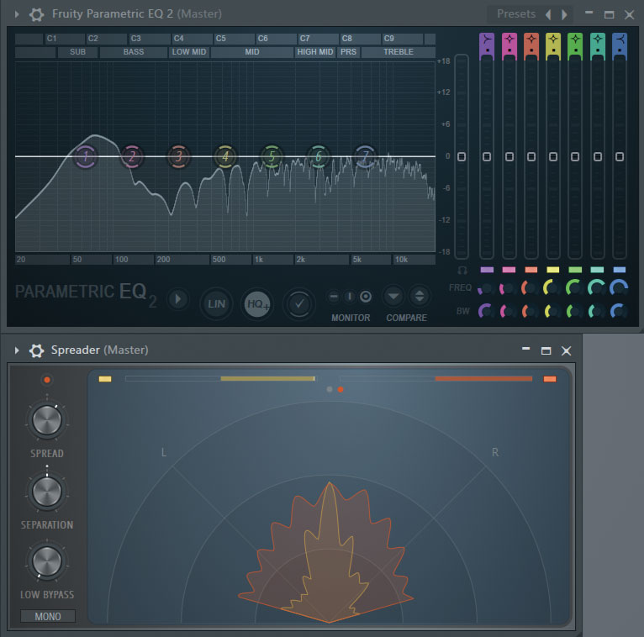644x637 pixels.
Task: Go to previous preset arrow
Action: pos(548,15)
